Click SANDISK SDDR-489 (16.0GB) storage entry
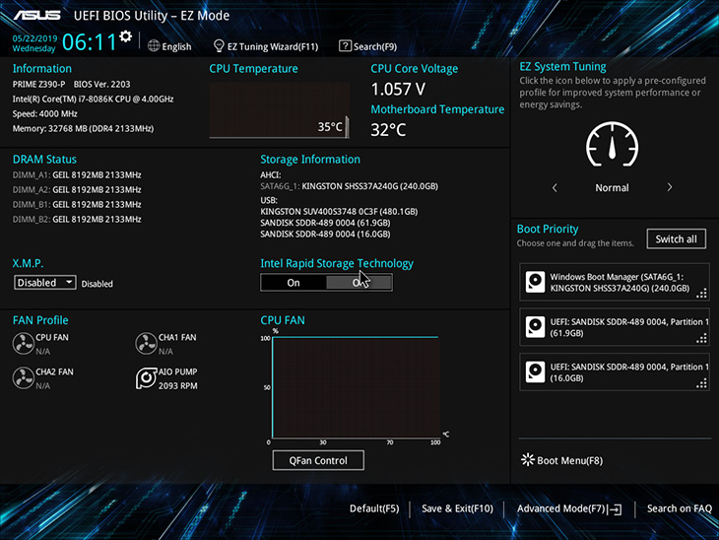The width and height of the screenshot is (719, 540). tap(325, 234)
